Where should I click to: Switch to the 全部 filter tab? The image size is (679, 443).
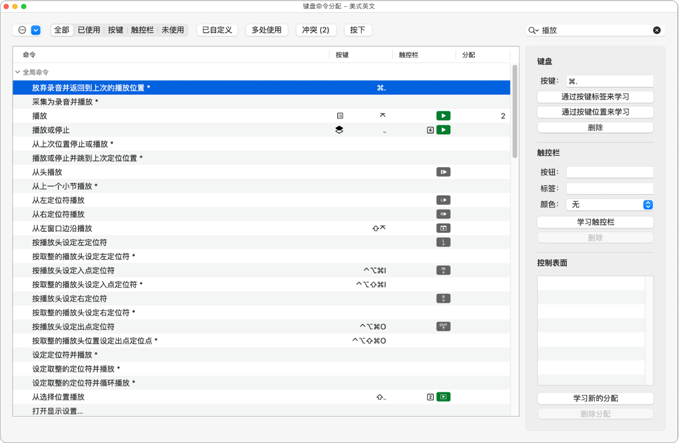coord(61,30)
